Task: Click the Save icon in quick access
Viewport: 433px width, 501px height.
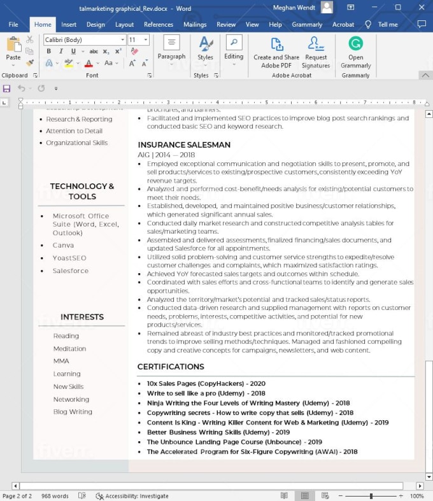Action: click(x=7, y=88)
